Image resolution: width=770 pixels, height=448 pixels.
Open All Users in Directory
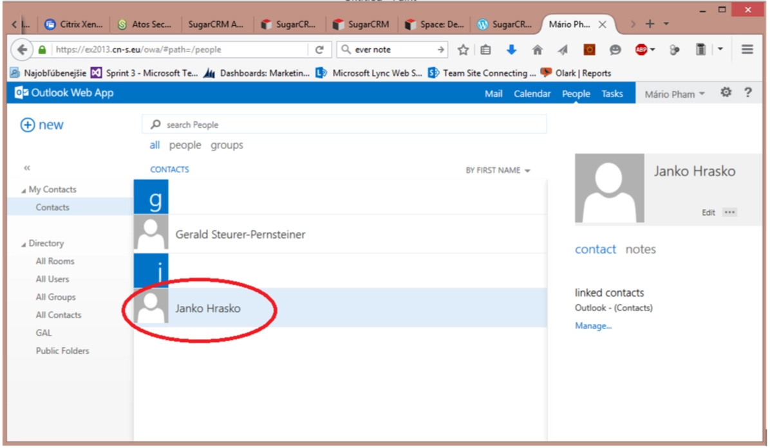53,280
